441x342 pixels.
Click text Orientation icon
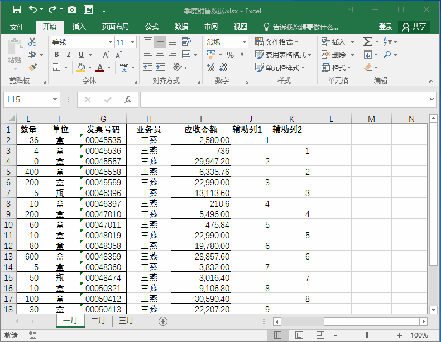click(178, 67)
